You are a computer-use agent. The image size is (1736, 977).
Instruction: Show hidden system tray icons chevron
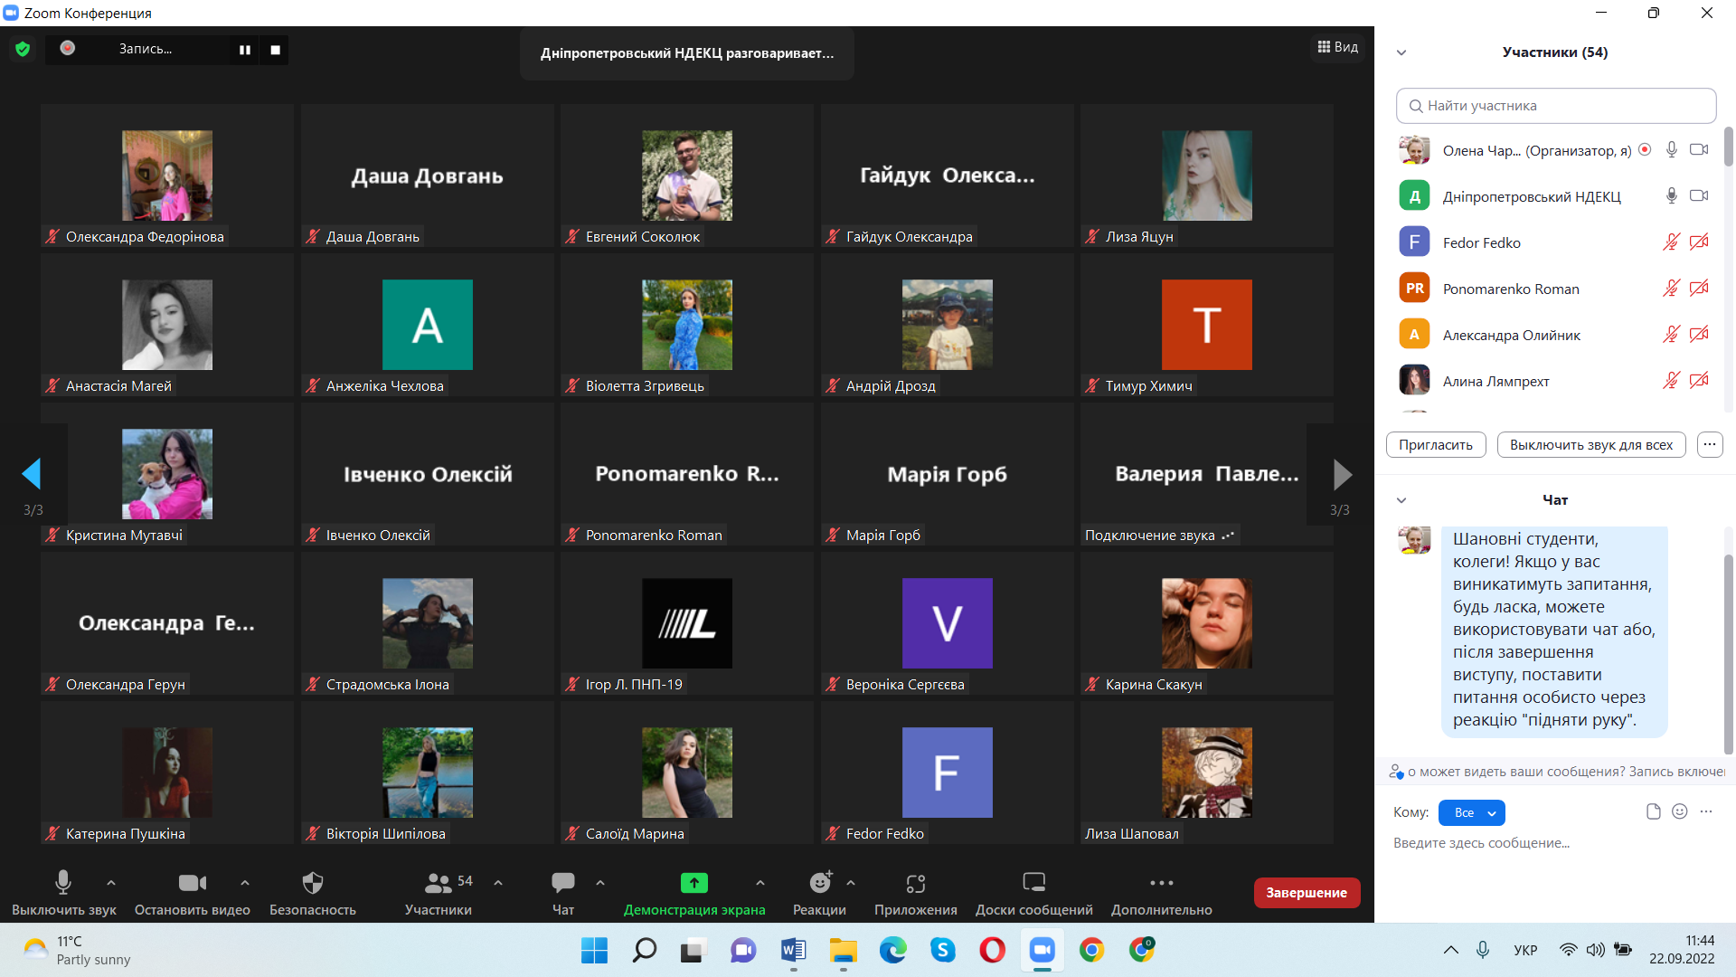pyautogui.click(x=1450, y=950)
